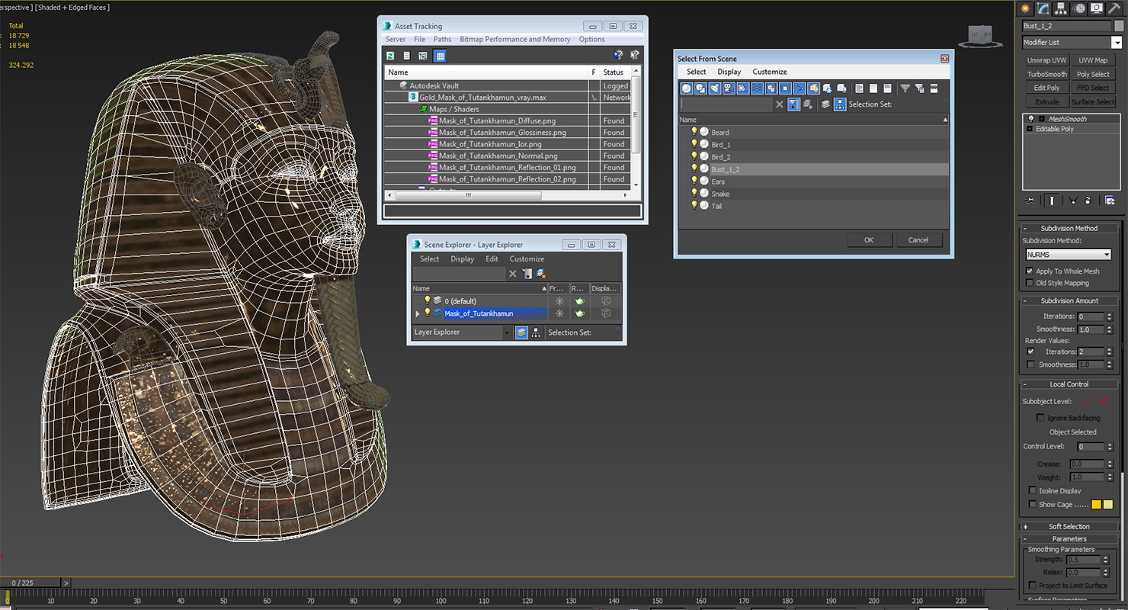1128x610 pixels.
Task: Enable Show Cage checkbox
Action: [x=1032, y=504]
